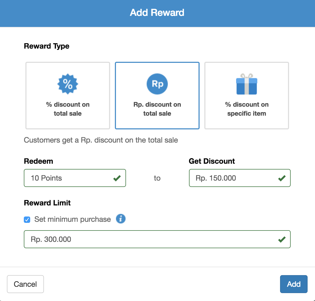Click the green checkmark in Redeem field
Screen dimensions: 315x301
[x=116, y=178]
